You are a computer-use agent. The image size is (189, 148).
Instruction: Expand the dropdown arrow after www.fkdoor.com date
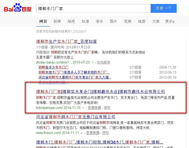pos(82,133)
